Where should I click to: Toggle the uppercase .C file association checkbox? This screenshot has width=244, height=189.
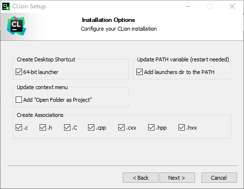point(67,128)
